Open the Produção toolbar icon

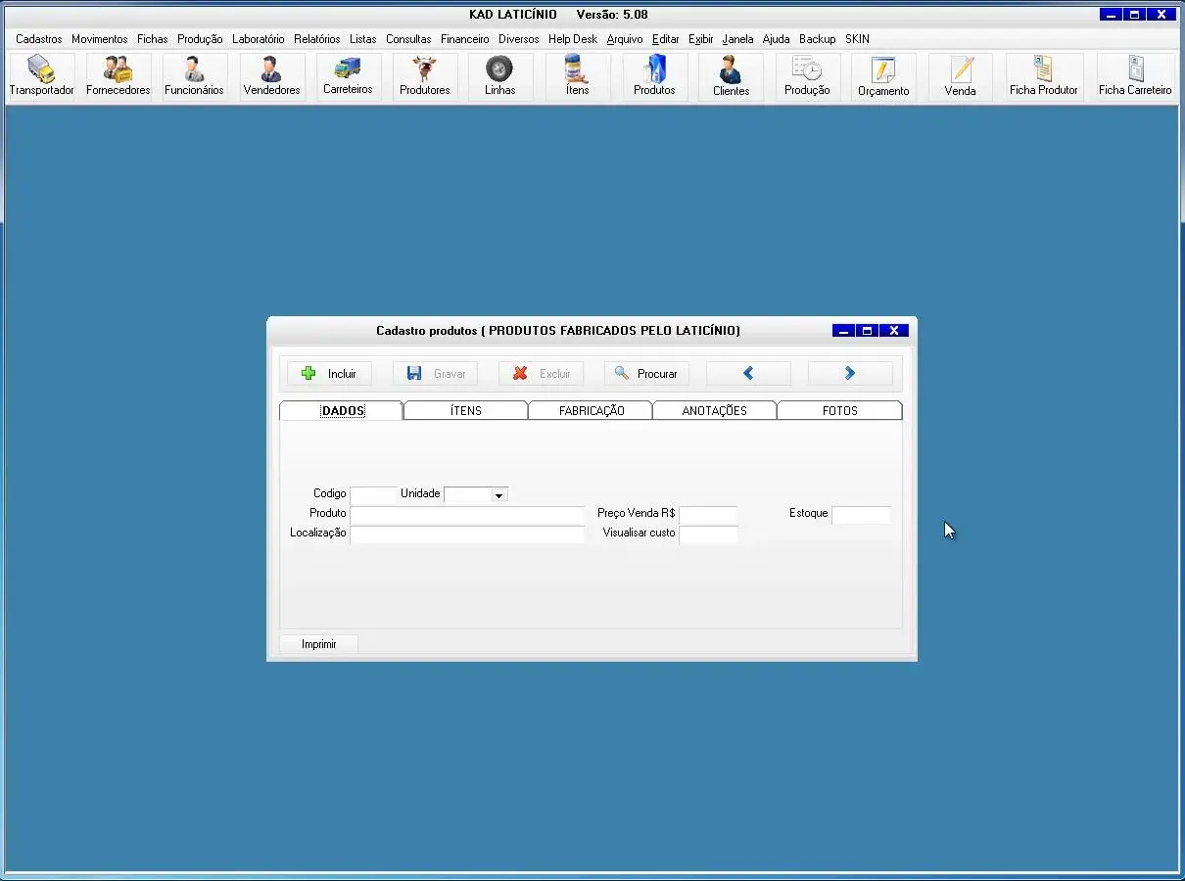[807, 76]
